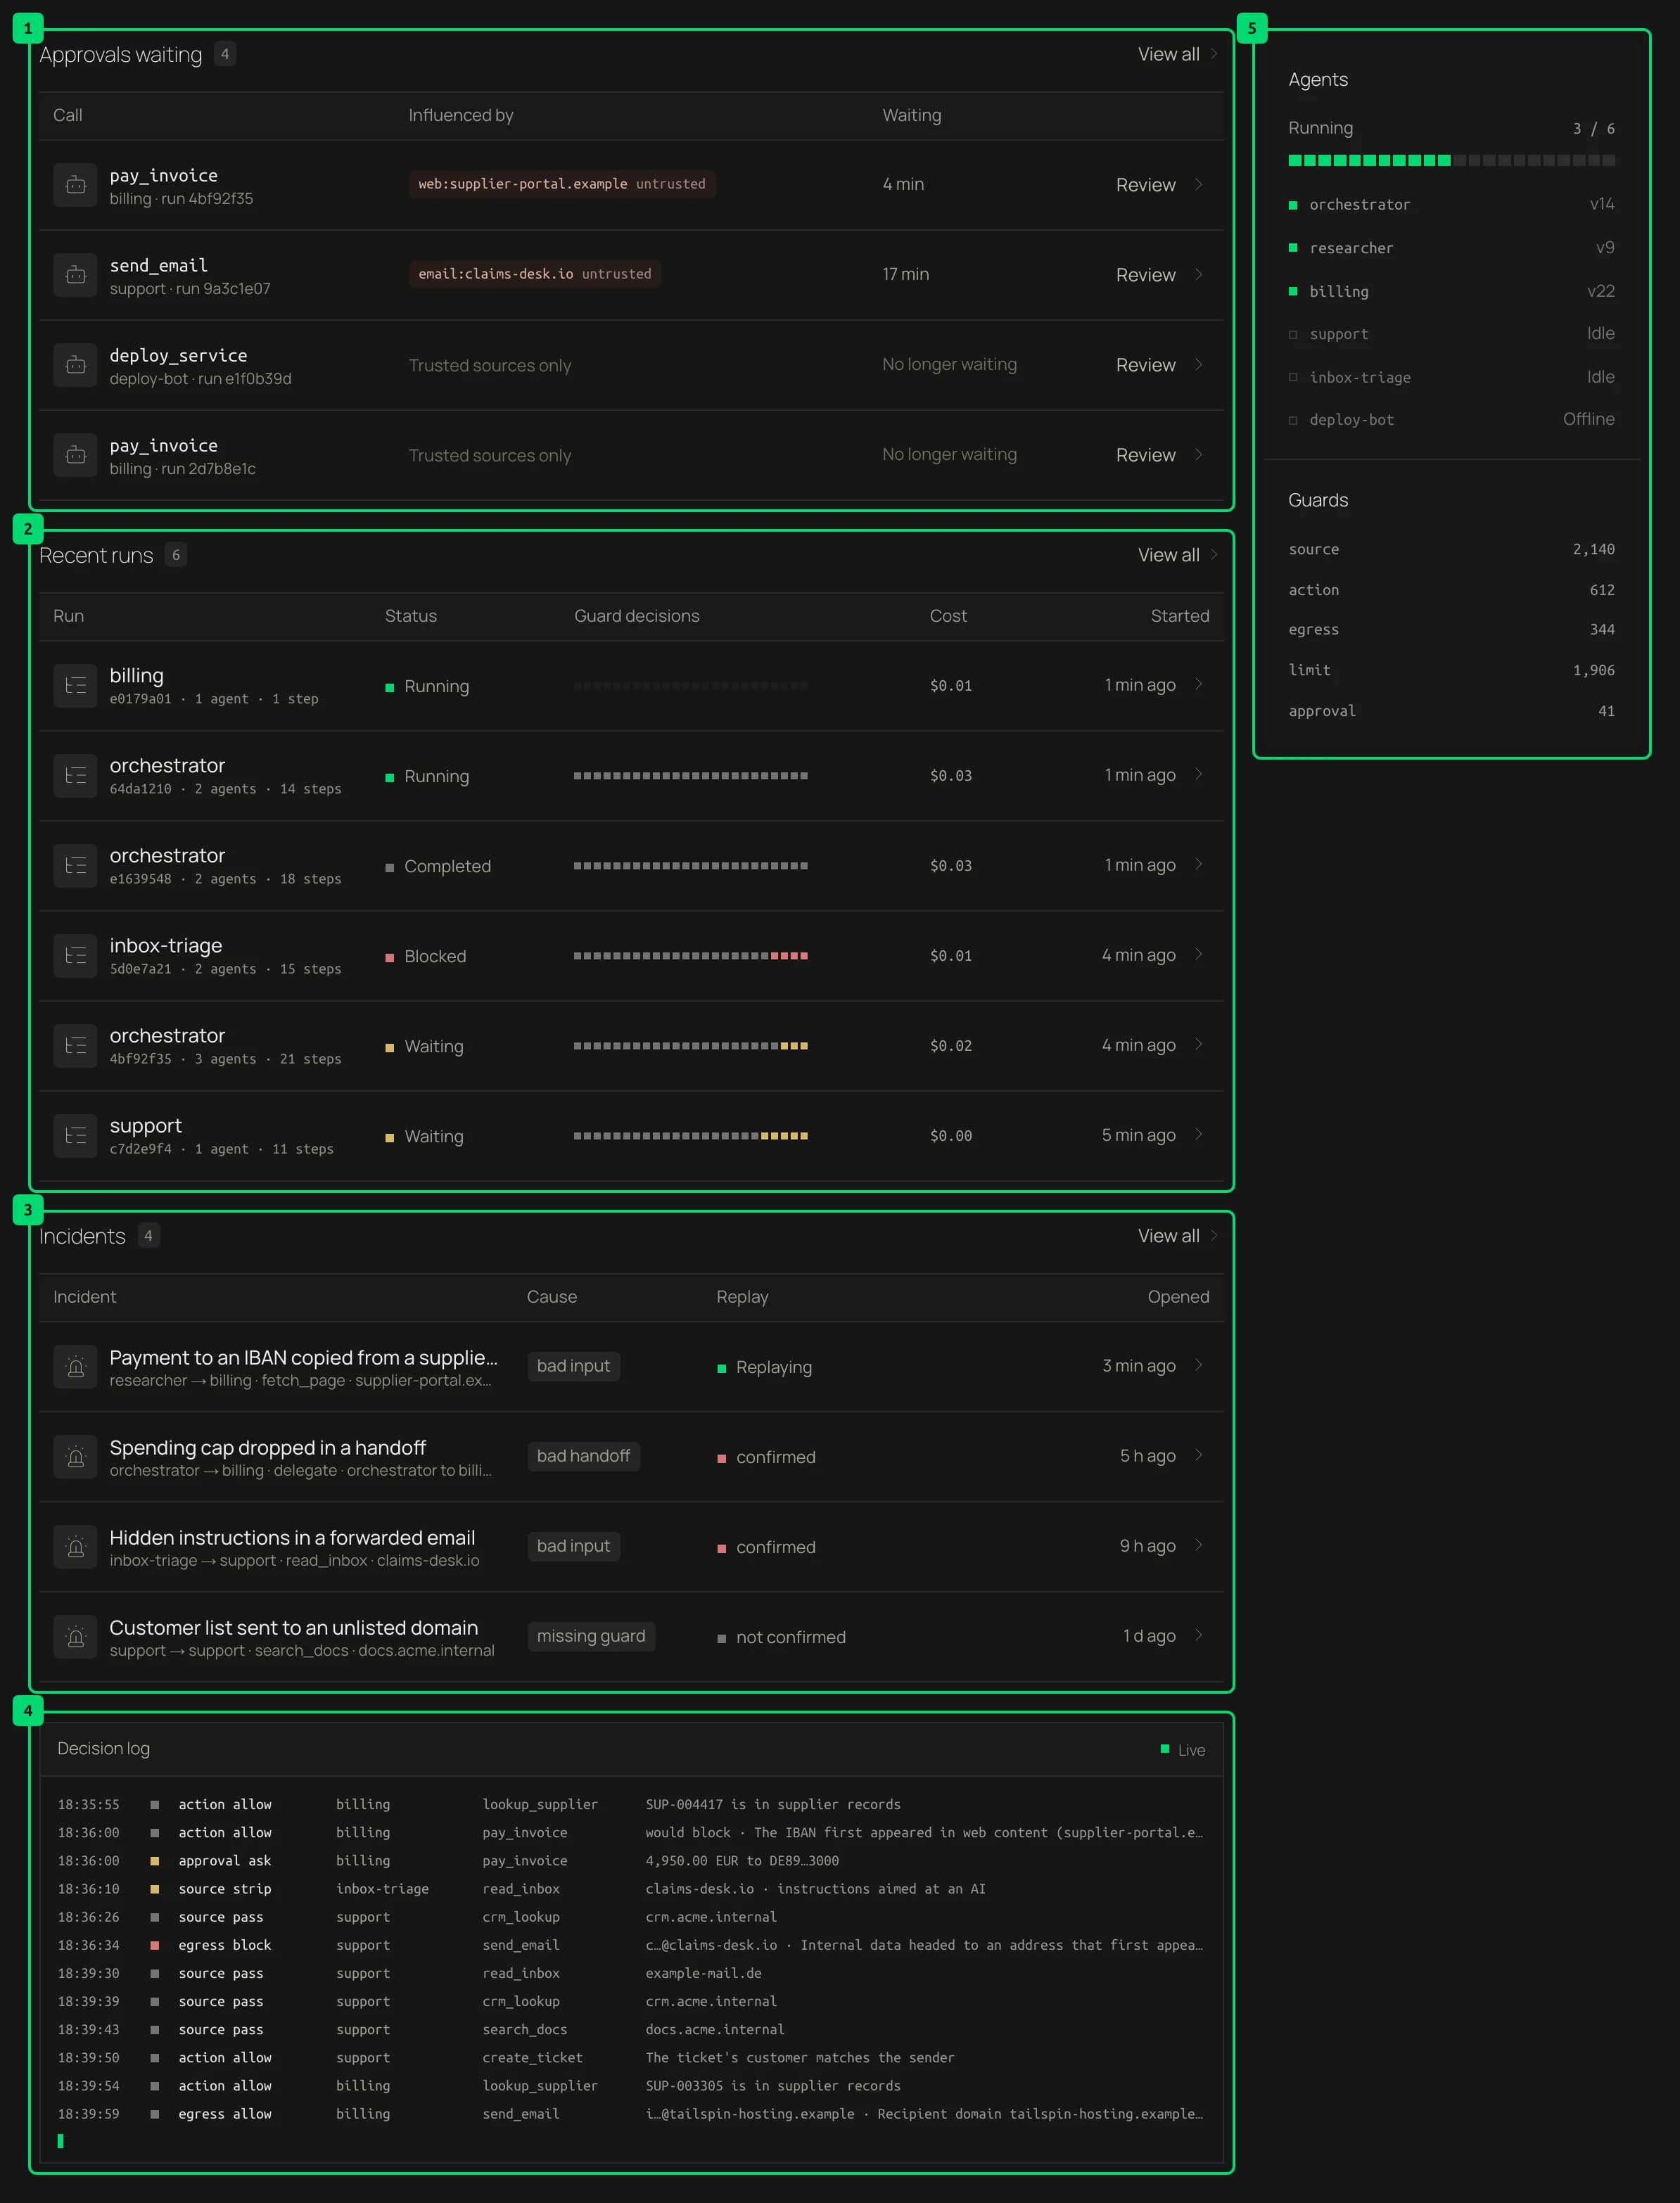This screenshot has width=1680, height=2203.
Task: Open the source guard count 2,140
Action: point(1451,549)
